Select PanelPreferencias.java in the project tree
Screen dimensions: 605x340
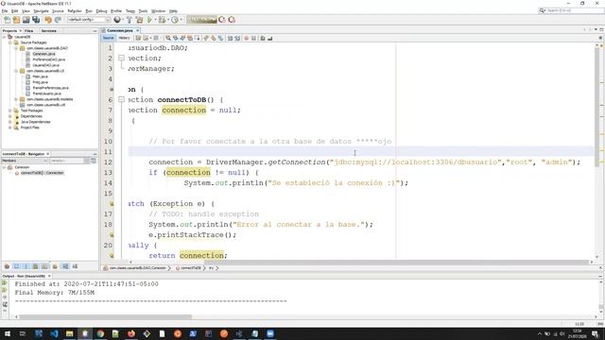50,88
